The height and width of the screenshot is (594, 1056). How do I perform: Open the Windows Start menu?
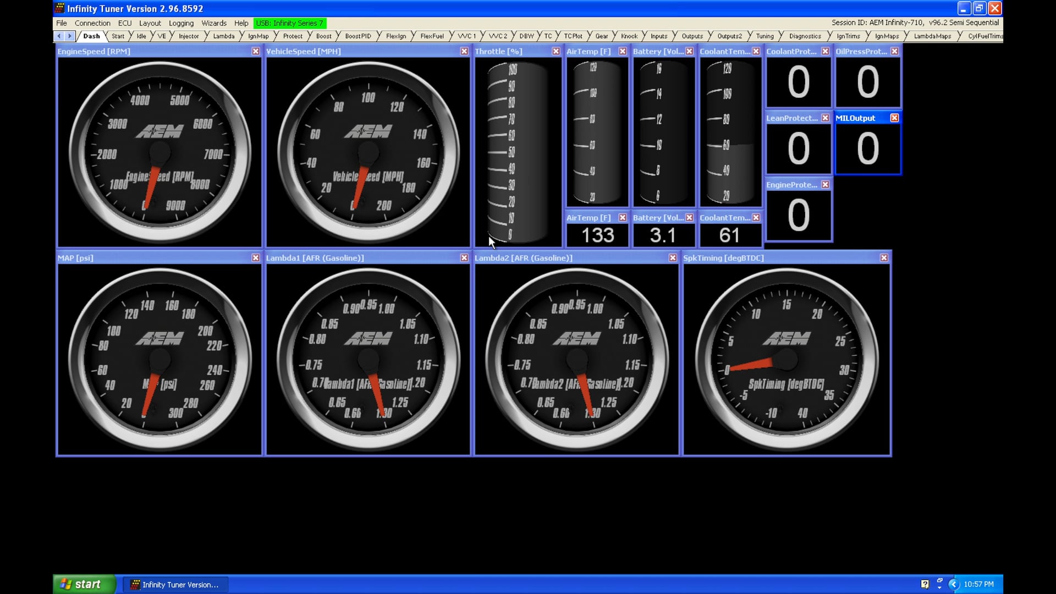pyautogui.click(x=82, y=584)
